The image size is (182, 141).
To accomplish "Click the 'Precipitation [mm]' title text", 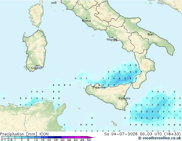I will (19, 134).
